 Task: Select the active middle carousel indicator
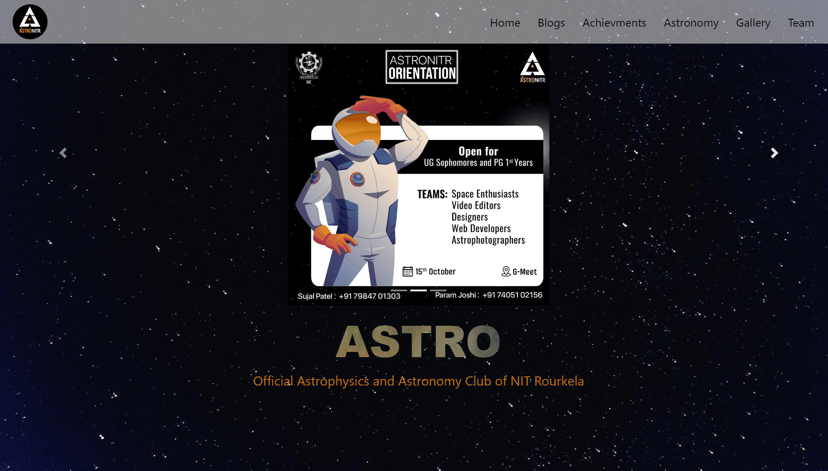coord(419,290)
